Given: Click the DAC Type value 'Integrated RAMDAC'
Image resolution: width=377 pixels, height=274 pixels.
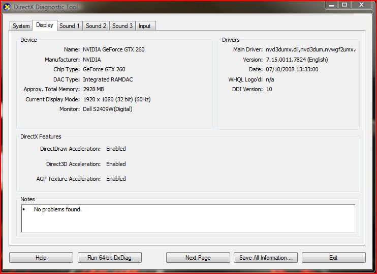Looking at the screenshot, I should tap(108, 79).
